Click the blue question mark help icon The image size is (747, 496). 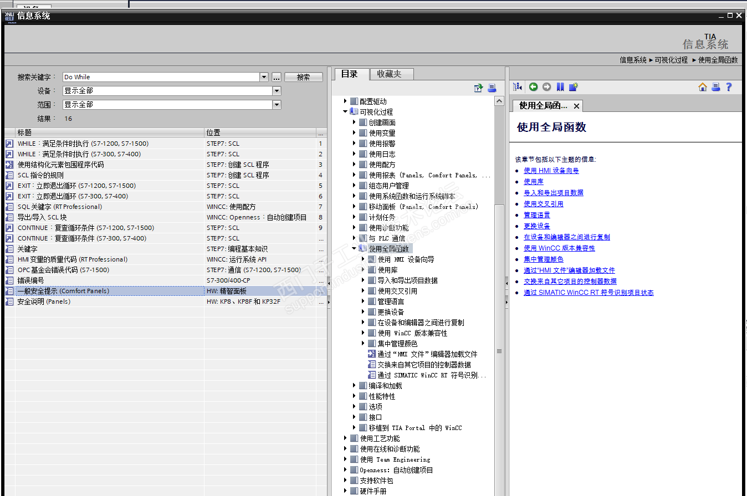pos(729,87)
